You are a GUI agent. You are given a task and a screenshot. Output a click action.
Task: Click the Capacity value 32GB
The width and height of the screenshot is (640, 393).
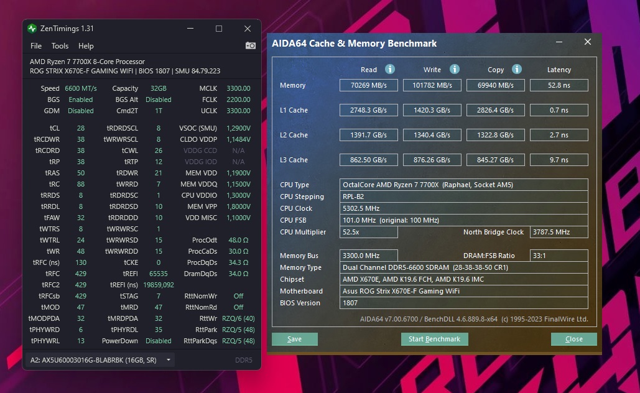pyautogui.click(x=159, y=88)
